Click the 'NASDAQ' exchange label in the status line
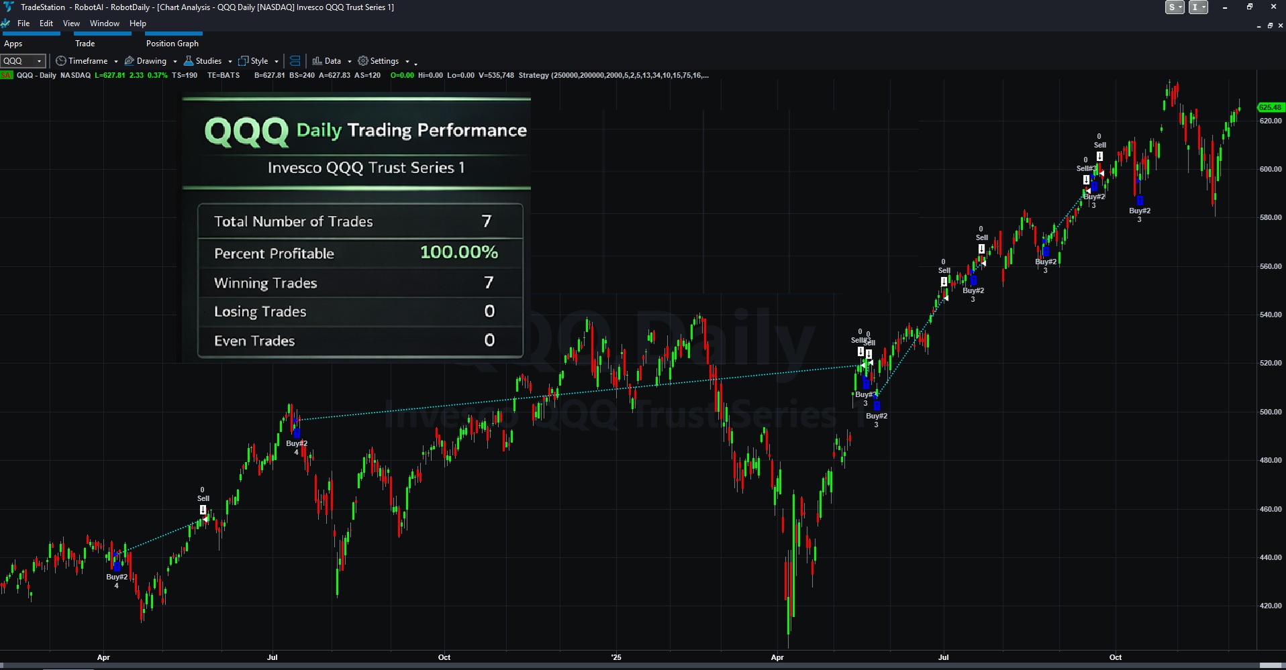The width and height of the screenshot is (1286, 670). coord(76,76)
